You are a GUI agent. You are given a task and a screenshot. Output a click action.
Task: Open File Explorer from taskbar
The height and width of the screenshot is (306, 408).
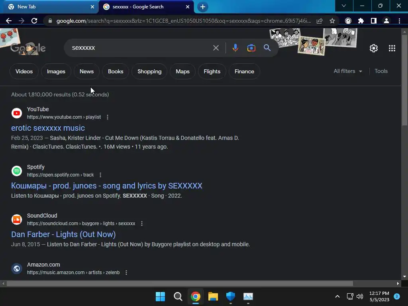point(213,296)
